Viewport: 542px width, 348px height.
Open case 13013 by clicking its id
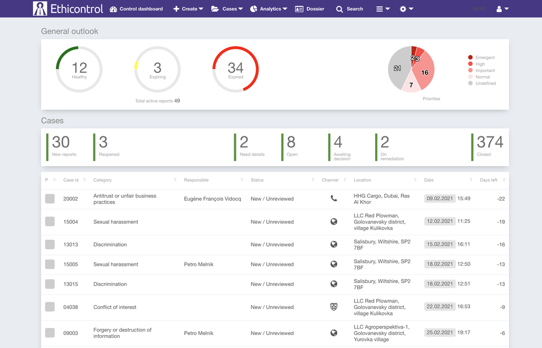click(70, 244)
